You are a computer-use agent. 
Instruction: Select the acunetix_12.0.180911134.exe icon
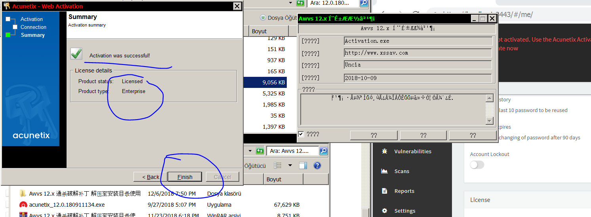point(23,205)
